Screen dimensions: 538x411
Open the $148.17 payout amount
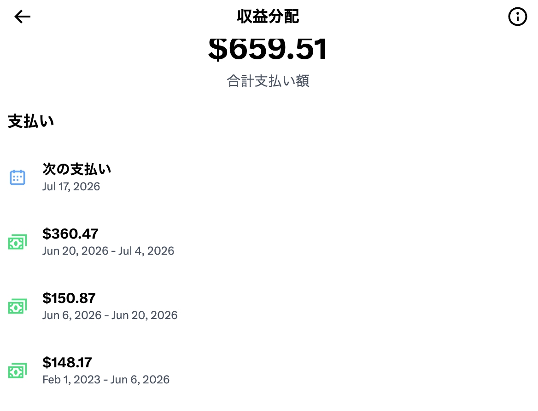67,362
